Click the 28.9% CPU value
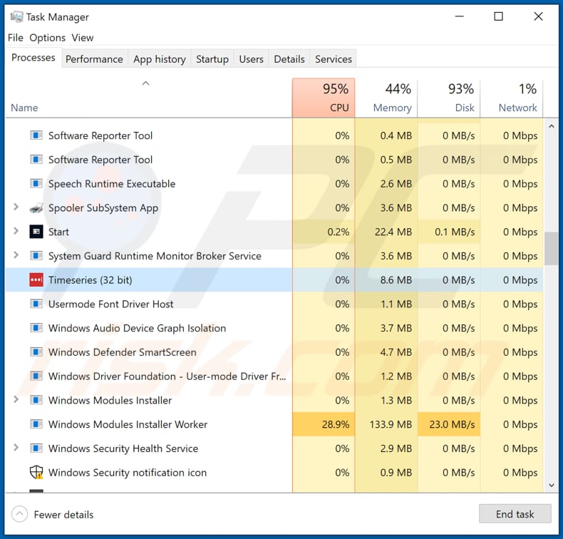The width and height of the screenshot is (563, 539). click(x=336, y=424)
